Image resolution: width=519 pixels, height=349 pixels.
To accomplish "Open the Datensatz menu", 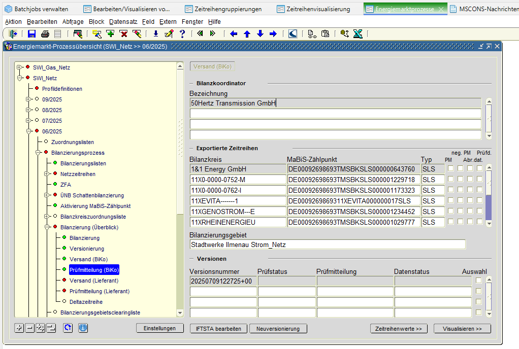I will click(123, 22).
